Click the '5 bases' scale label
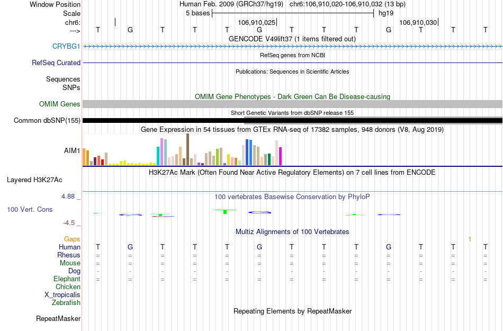The image size is (503, 331). (x=197, y=13)
